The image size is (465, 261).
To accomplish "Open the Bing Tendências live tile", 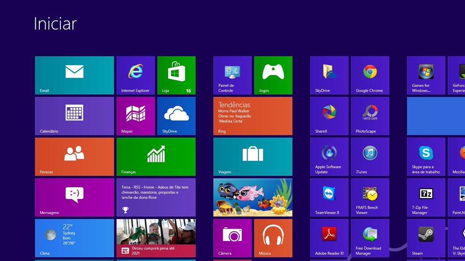I will [x=253, y=116].
